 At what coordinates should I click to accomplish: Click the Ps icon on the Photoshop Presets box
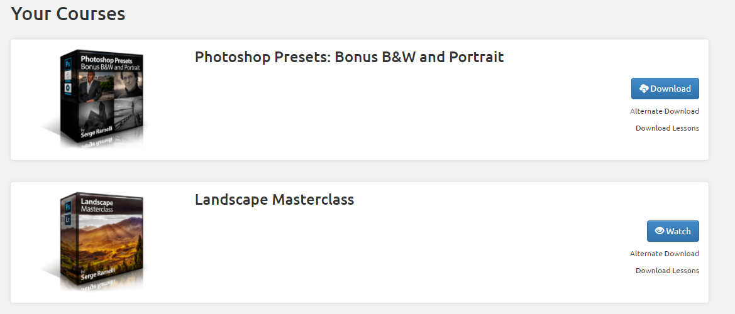68,62
